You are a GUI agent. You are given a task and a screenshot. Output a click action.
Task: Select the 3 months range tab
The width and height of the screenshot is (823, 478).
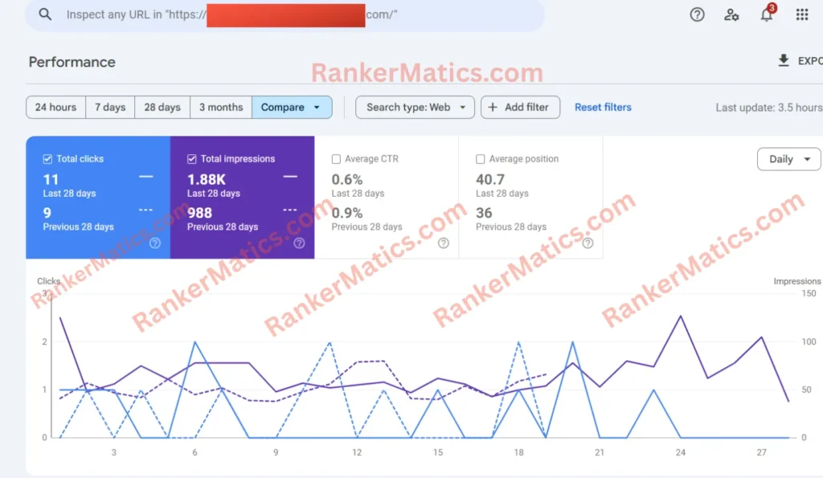click(x=221, y=107)
